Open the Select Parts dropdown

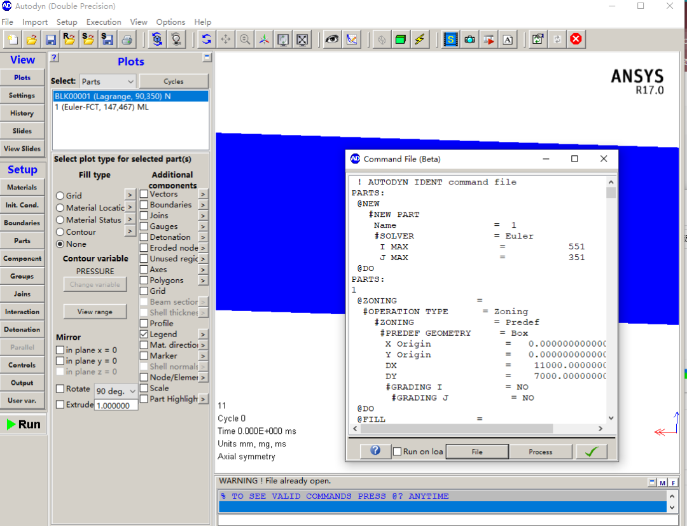108,81
